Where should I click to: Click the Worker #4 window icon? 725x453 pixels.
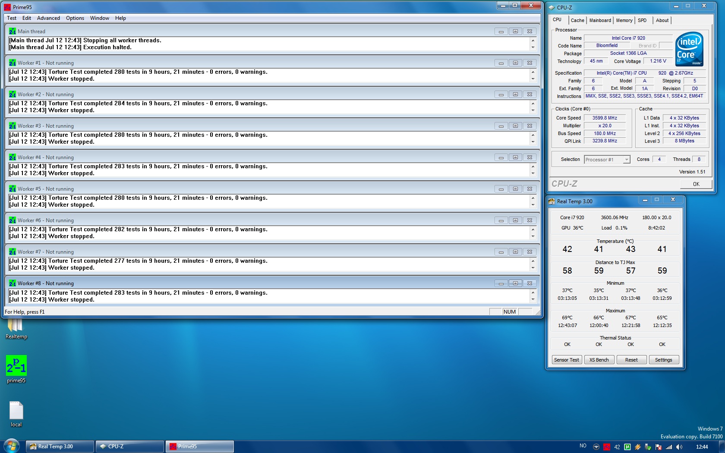click(x=12, y=157)
